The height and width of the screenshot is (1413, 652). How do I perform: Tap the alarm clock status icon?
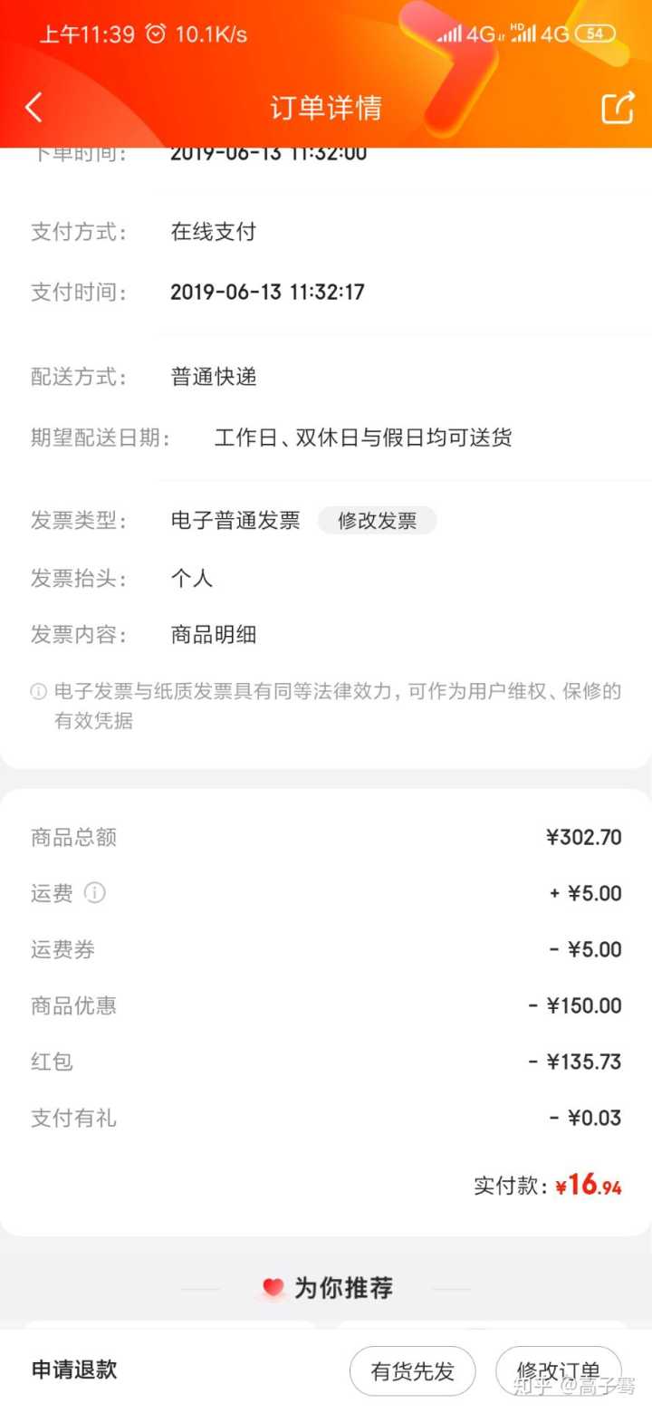tap(156, 34)
